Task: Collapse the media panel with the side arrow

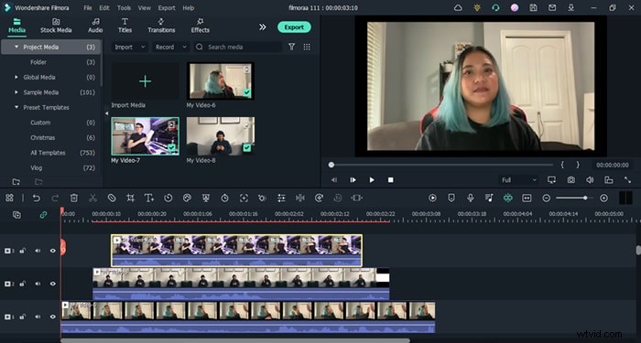Action: click(x=107, y=113)
